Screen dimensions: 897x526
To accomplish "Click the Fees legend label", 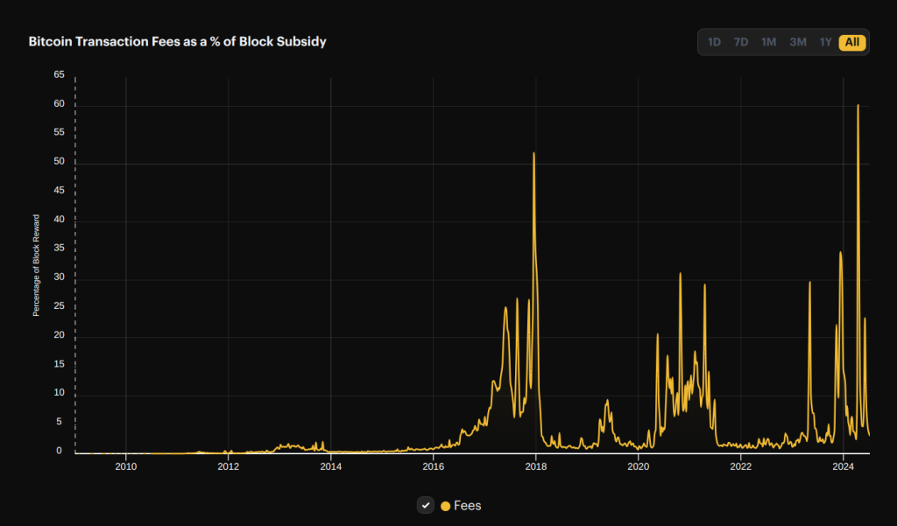I will 468,505.
